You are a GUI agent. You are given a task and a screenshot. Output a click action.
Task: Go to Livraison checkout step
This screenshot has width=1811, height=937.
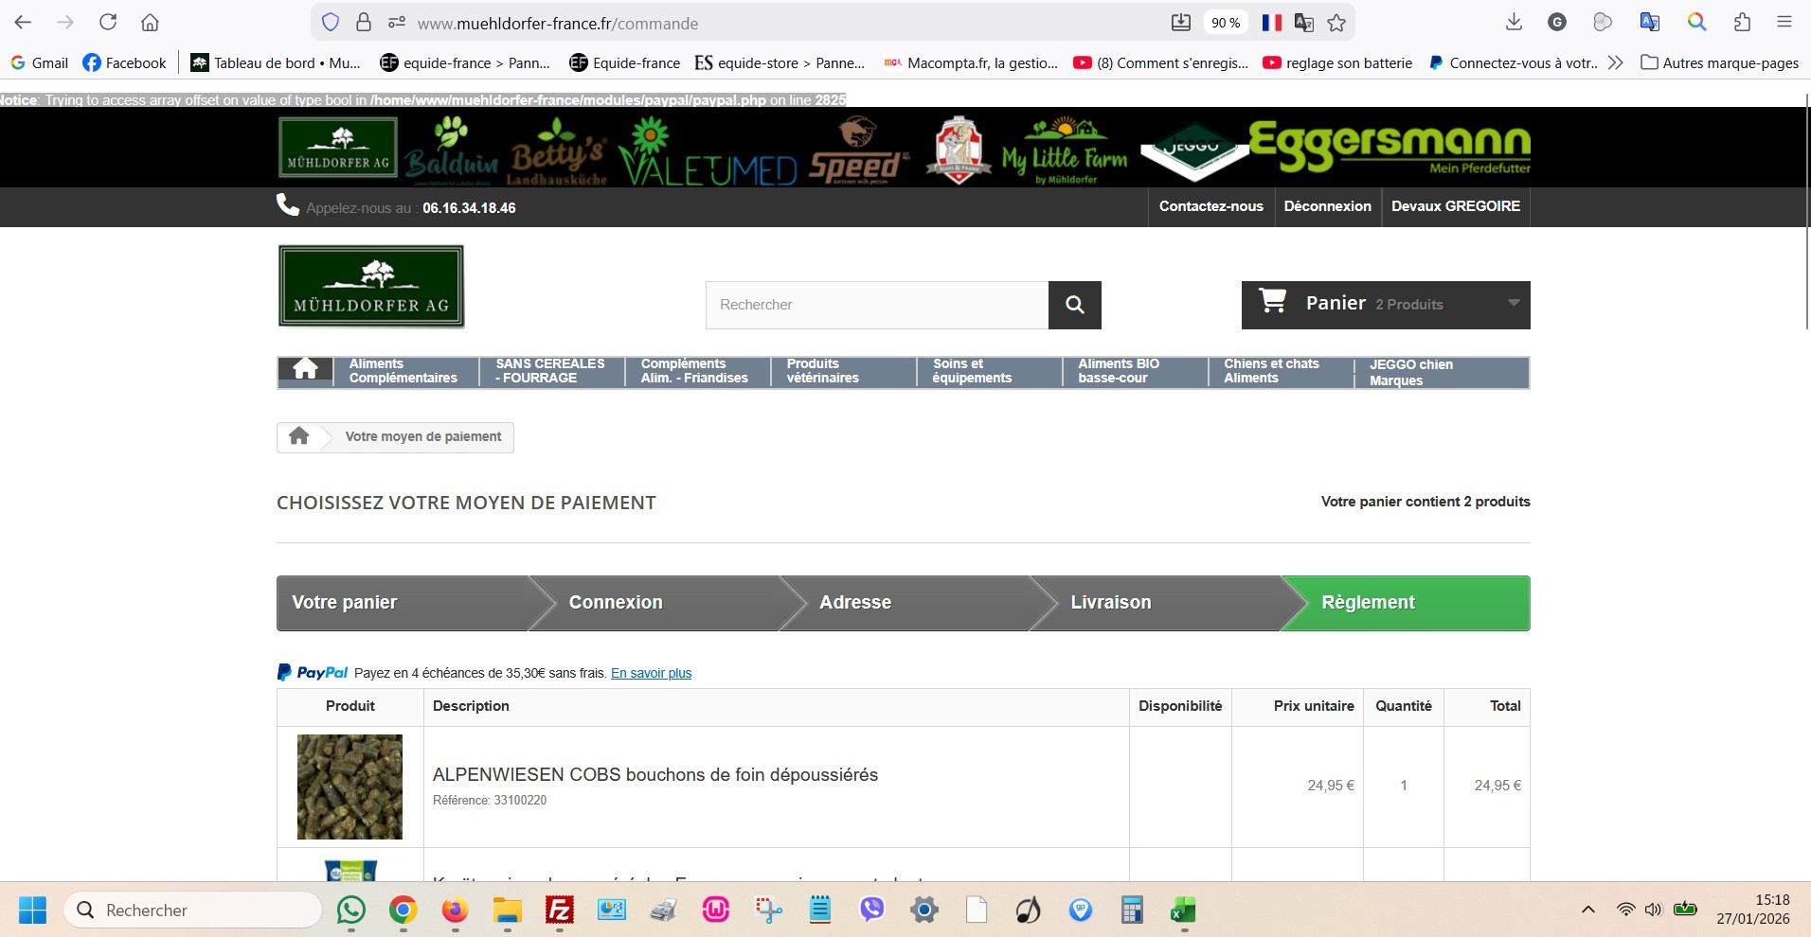click(1110, 603)
